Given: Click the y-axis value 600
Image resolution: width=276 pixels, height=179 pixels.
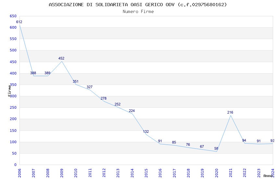Looking at the screenshot, I should (x=13, y=28).
